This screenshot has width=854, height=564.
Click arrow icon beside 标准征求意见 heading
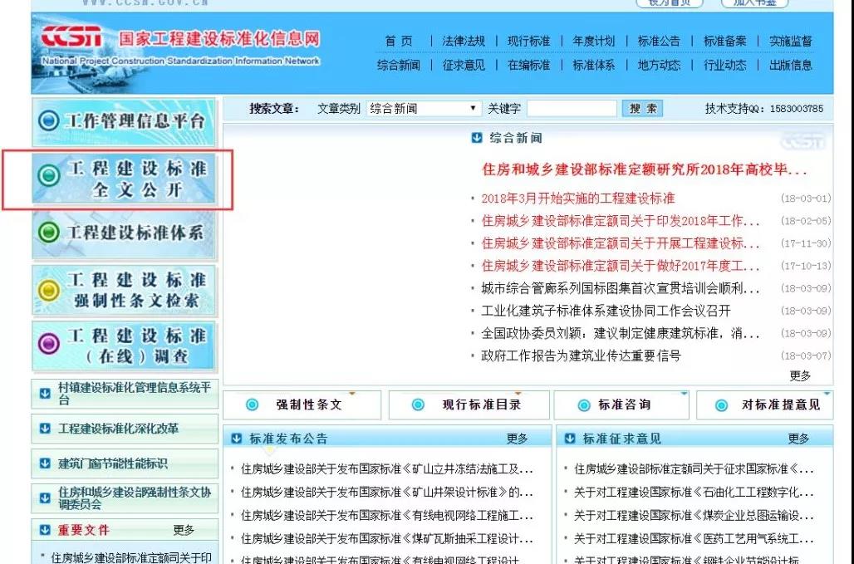click(570, 439)
